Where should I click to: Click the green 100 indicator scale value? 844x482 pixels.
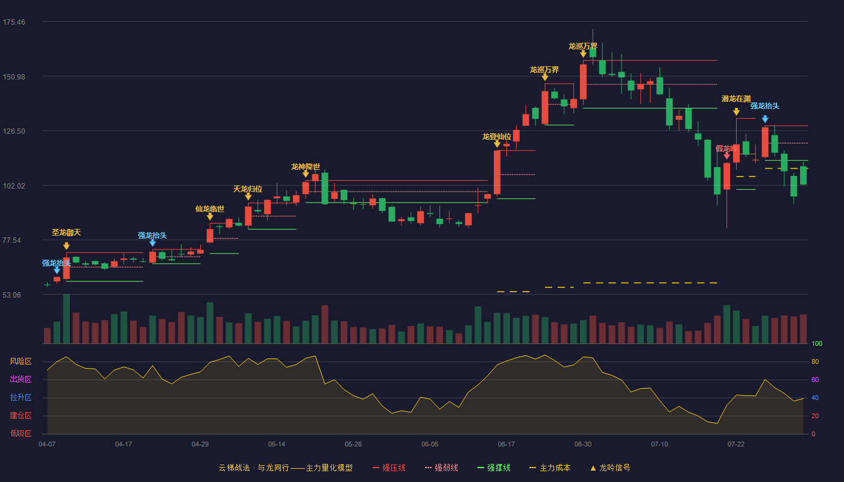[817, 344]
